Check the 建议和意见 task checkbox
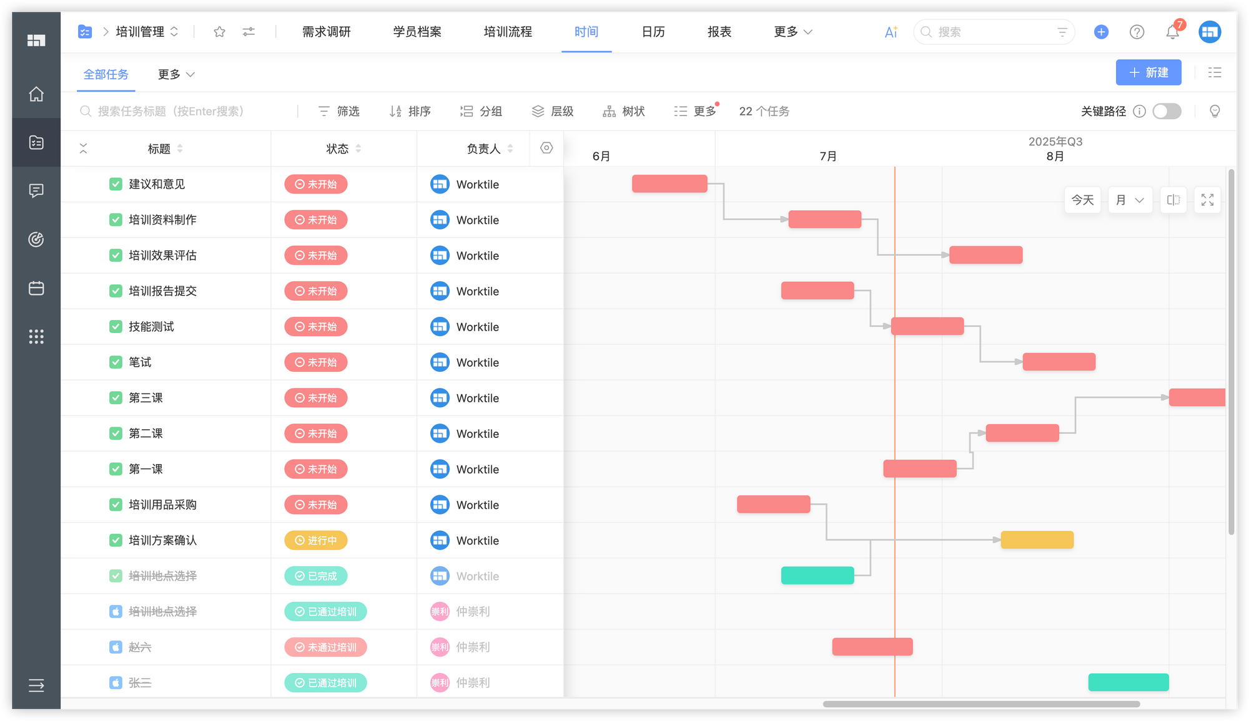 [x=116, y=184]
